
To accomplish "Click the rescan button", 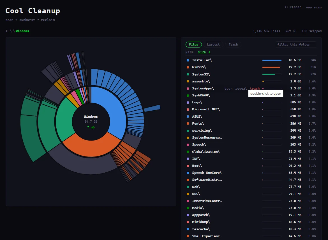I will (293, 7).
